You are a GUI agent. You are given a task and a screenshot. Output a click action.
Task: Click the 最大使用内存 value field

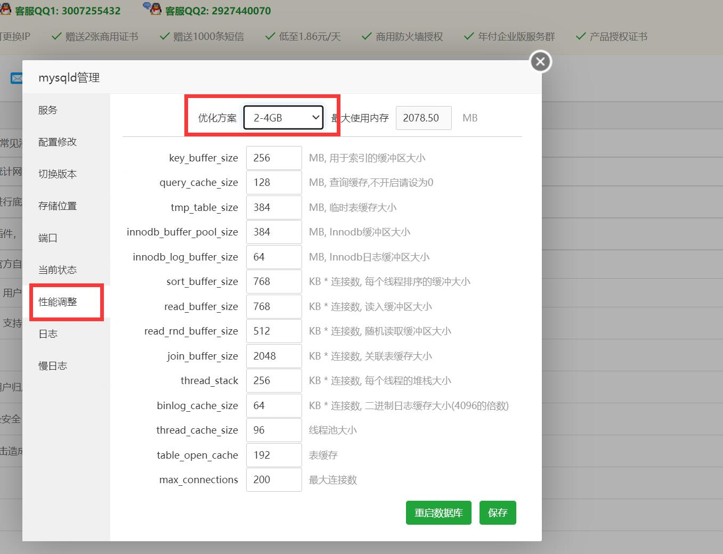tap(423, 118)
